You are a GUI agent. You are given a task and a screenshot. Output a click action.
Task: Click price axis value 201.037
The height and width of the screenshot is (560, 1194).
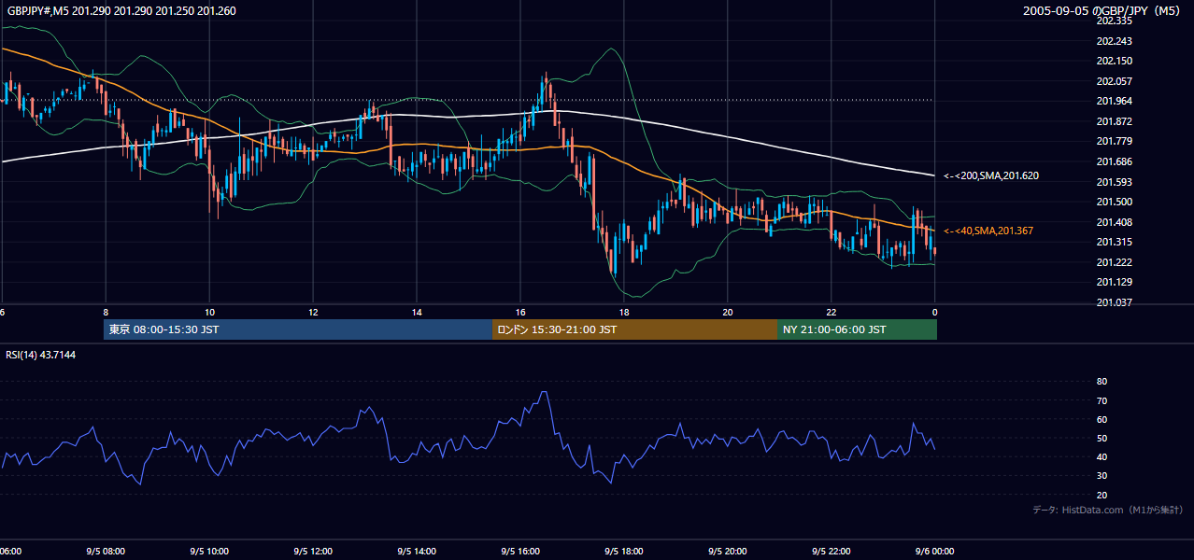(x=1115, y=302)
